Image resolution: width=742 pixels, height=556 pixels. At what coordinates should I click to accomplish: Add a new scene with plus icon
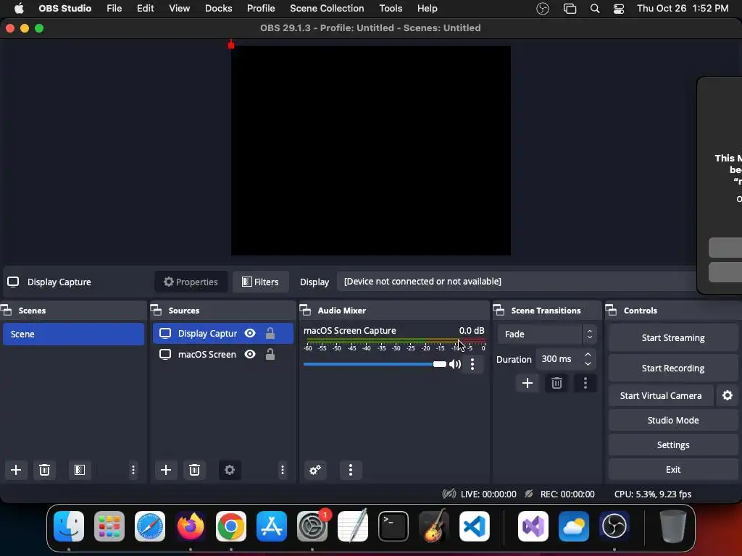pos(16,470)
